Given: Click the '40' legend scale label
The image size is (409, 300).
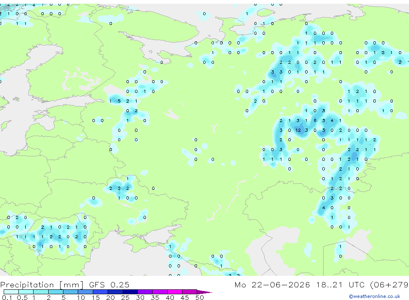Looking at the screenshot, I should point(170,298).
